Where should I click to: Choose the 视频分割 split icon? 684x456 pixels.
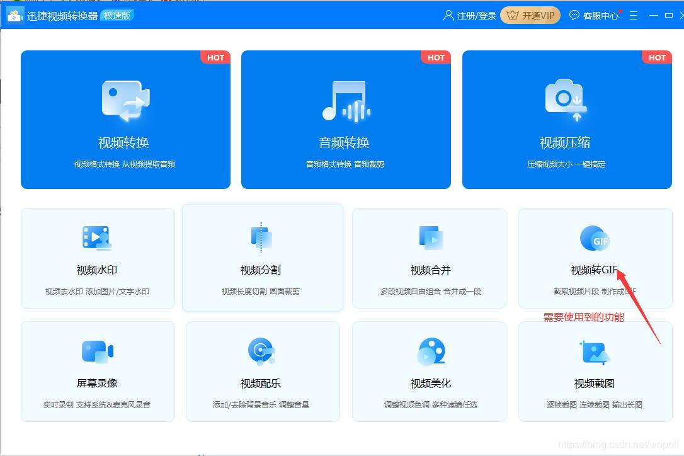(261, 238)
